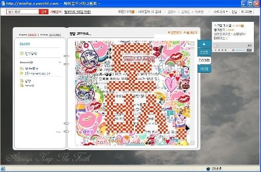Open the 일정 schedule item
Image resolution: width=261 pixels, height=172 pixels.
click(26, 81)
